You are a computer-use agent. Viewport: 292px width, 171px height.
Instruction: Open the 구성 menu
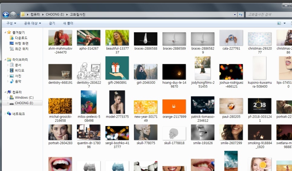point(11,23)
